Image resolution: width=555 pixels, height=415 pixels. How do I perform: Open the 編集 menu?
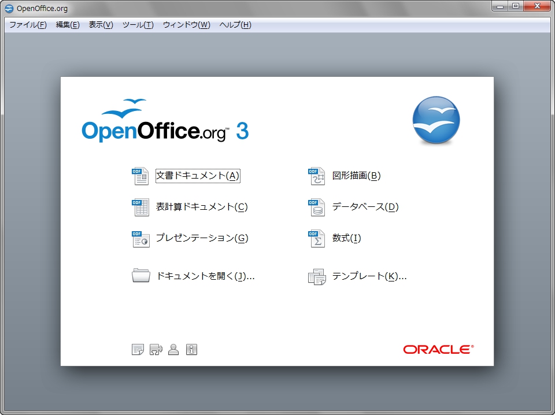coord(68,25)
